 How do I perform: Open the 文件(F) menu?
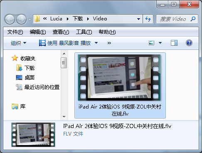(x=15, y=32)
